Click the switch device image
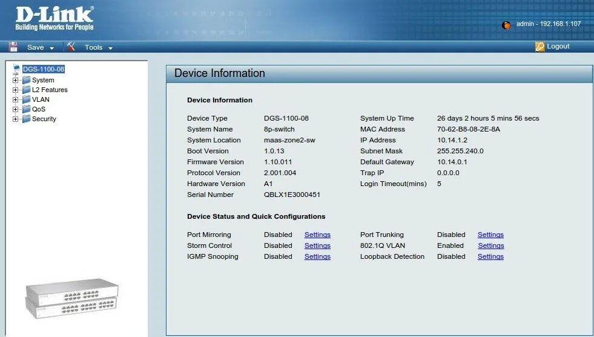Screen dimensions: 594x337 pos(71,298)
